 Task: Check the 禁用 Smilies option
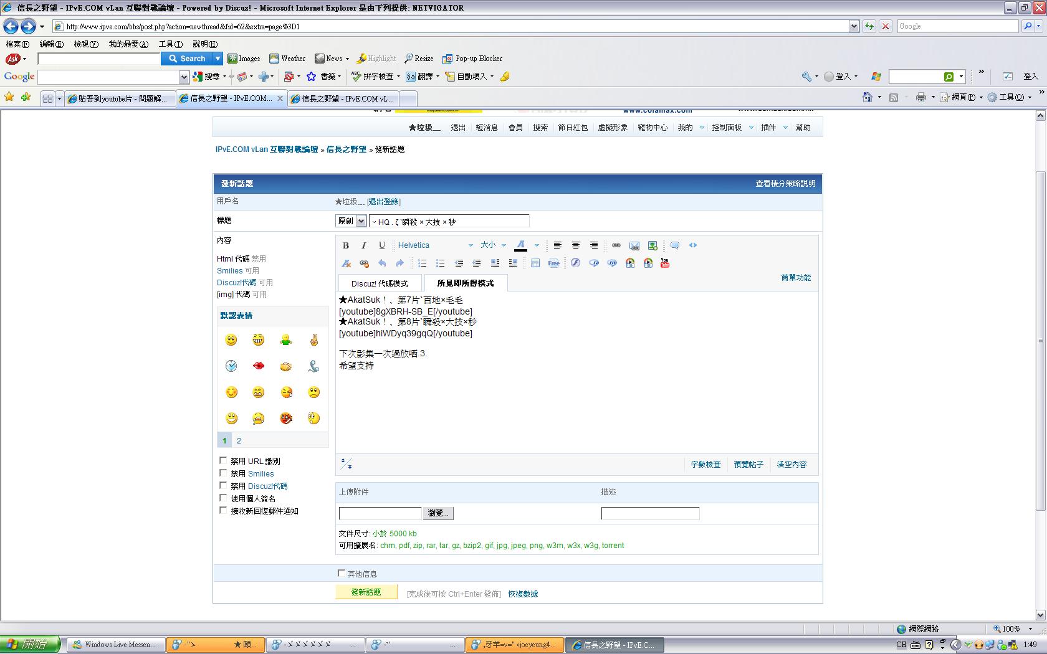(223, 473)
